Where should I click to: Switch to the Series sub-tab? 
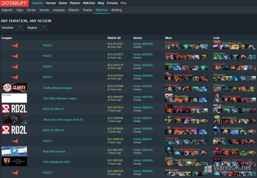click(31, 10)
